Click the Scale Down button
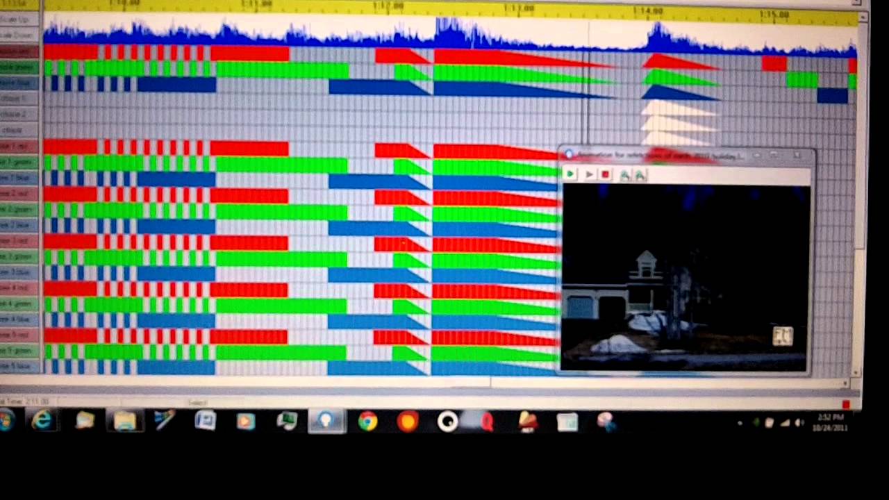The image size is (889, 500). tap(19, 35)
